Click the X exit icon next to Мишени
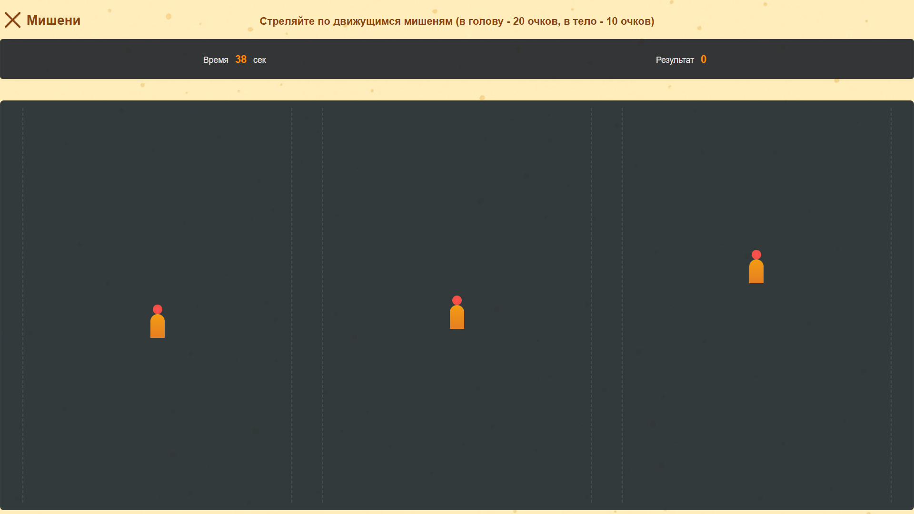The image size is (914, 514). [13, 20]
